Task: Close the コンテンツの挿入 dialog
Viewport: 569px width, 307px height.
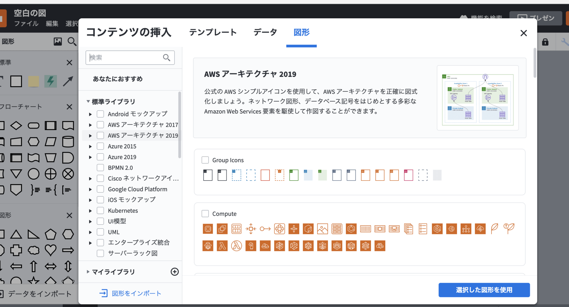Action: pyautogui.click(x=524, y=33)
